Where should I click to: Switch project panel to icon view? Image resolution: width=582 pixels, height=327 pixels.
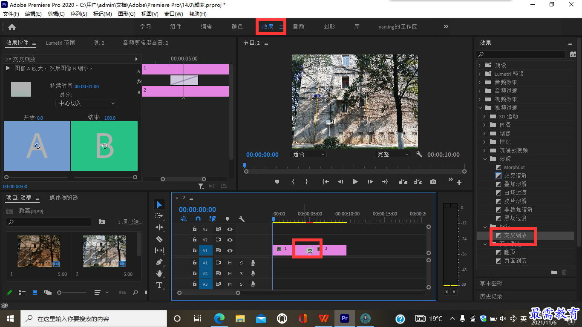(x=35, y=293)
